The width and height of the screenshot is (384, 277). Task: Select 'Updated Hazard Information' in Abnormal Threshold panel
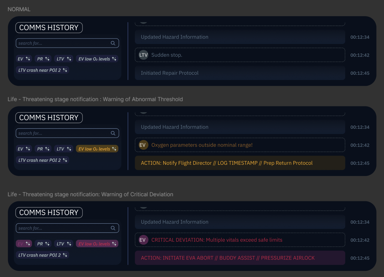tap(240, 127)
